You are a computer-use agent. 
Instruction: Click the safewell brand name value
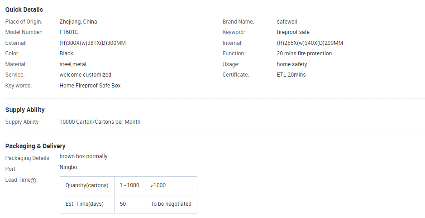287,22
